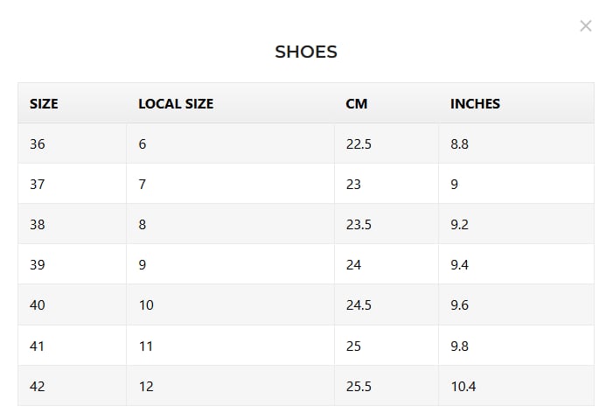The width and height of the screenshot is (606, 420).
Task: Click the 22.5 cm value
Action: 359,143
